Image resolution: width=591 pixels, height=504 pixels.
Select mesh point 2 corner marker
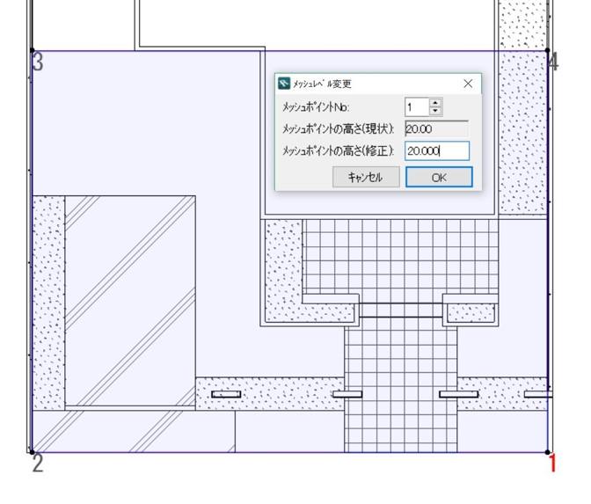[33, 452]
